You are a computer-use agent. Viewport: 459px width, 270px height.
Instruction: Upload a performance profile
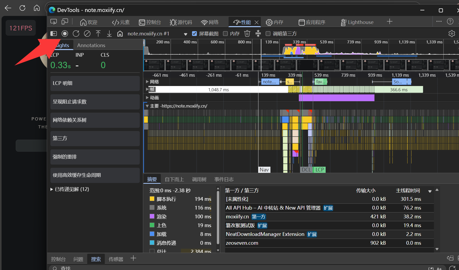coord(98,34)
